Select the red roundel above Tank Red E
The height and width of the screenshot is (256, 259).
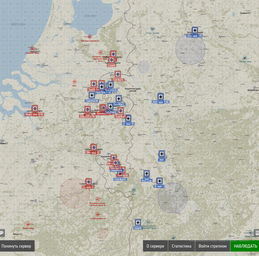click(x=118, y=74)
